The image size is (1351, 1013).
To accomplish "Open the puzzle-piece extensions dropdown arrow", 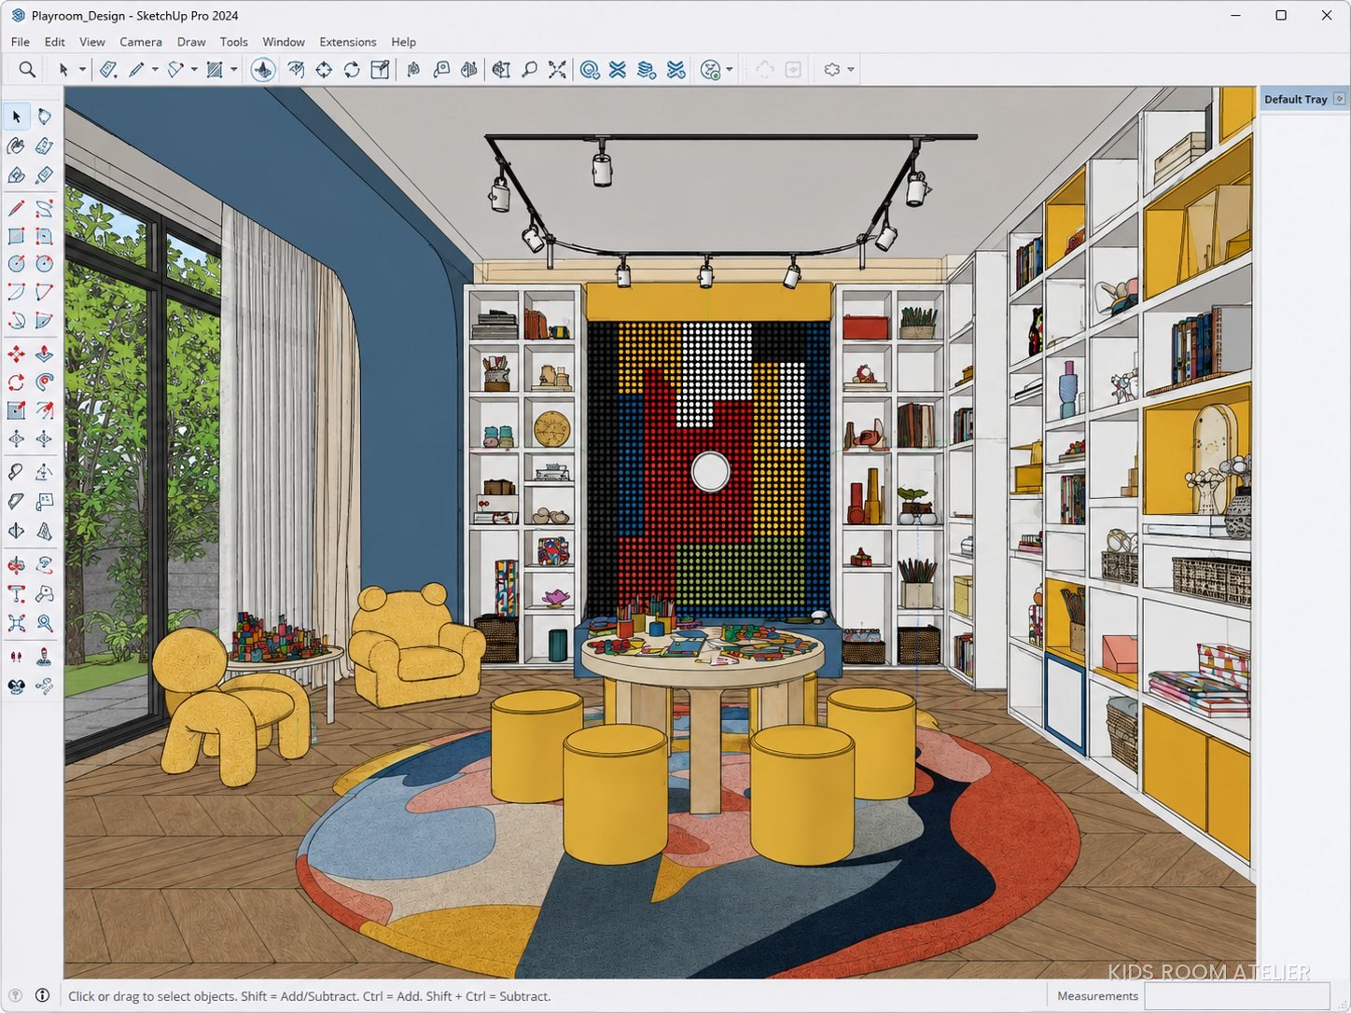I will pyautogui.click(x=851, y=69).
